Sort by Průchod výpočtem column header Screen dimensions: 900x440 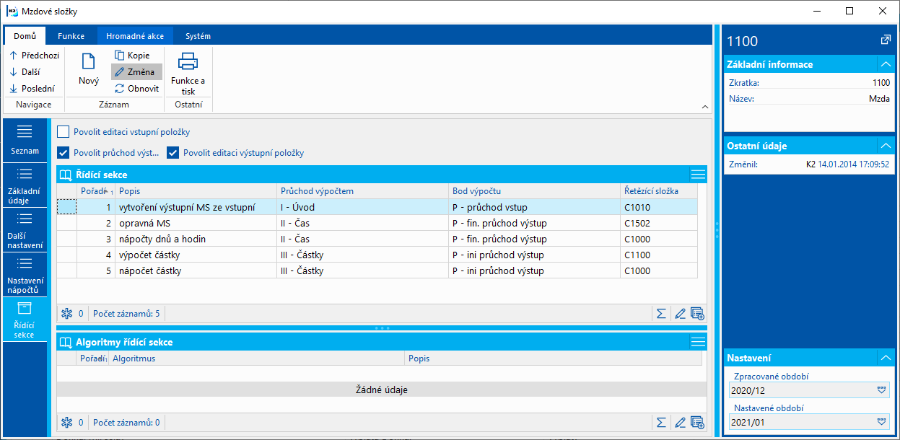363,190
